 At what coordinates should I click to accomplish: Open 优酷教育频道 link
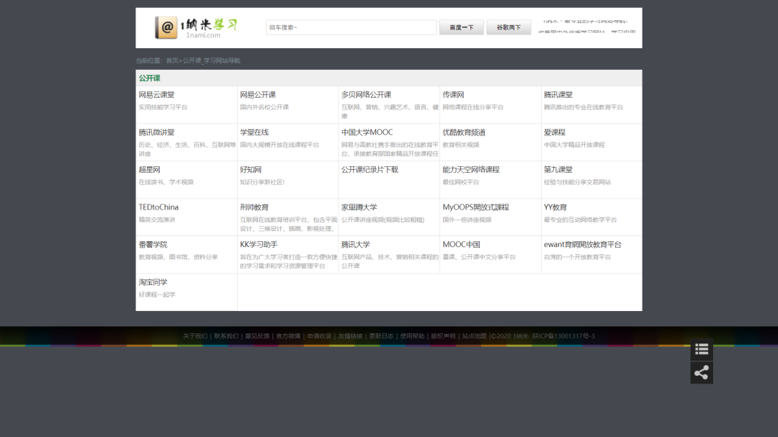464,132
